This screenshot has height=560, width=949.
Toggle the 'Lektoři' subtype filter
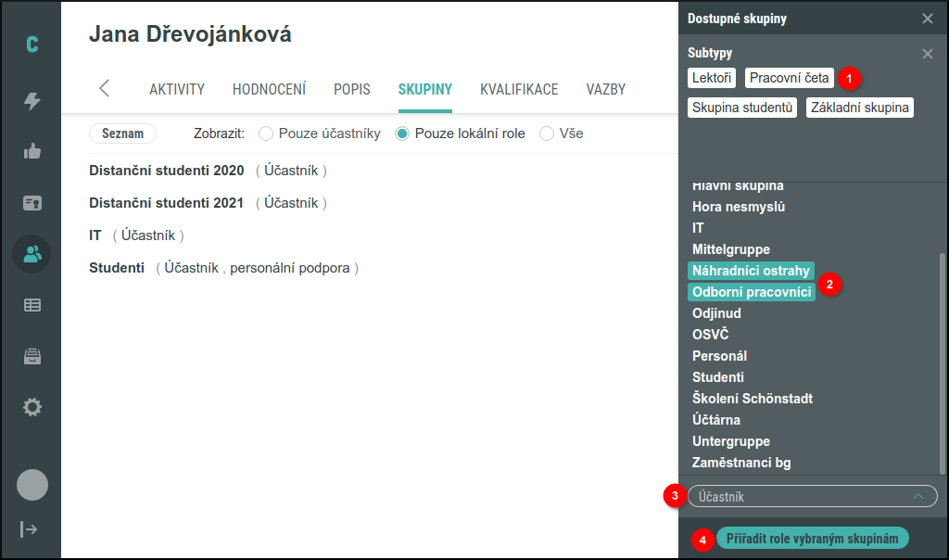tap(711, 78)
